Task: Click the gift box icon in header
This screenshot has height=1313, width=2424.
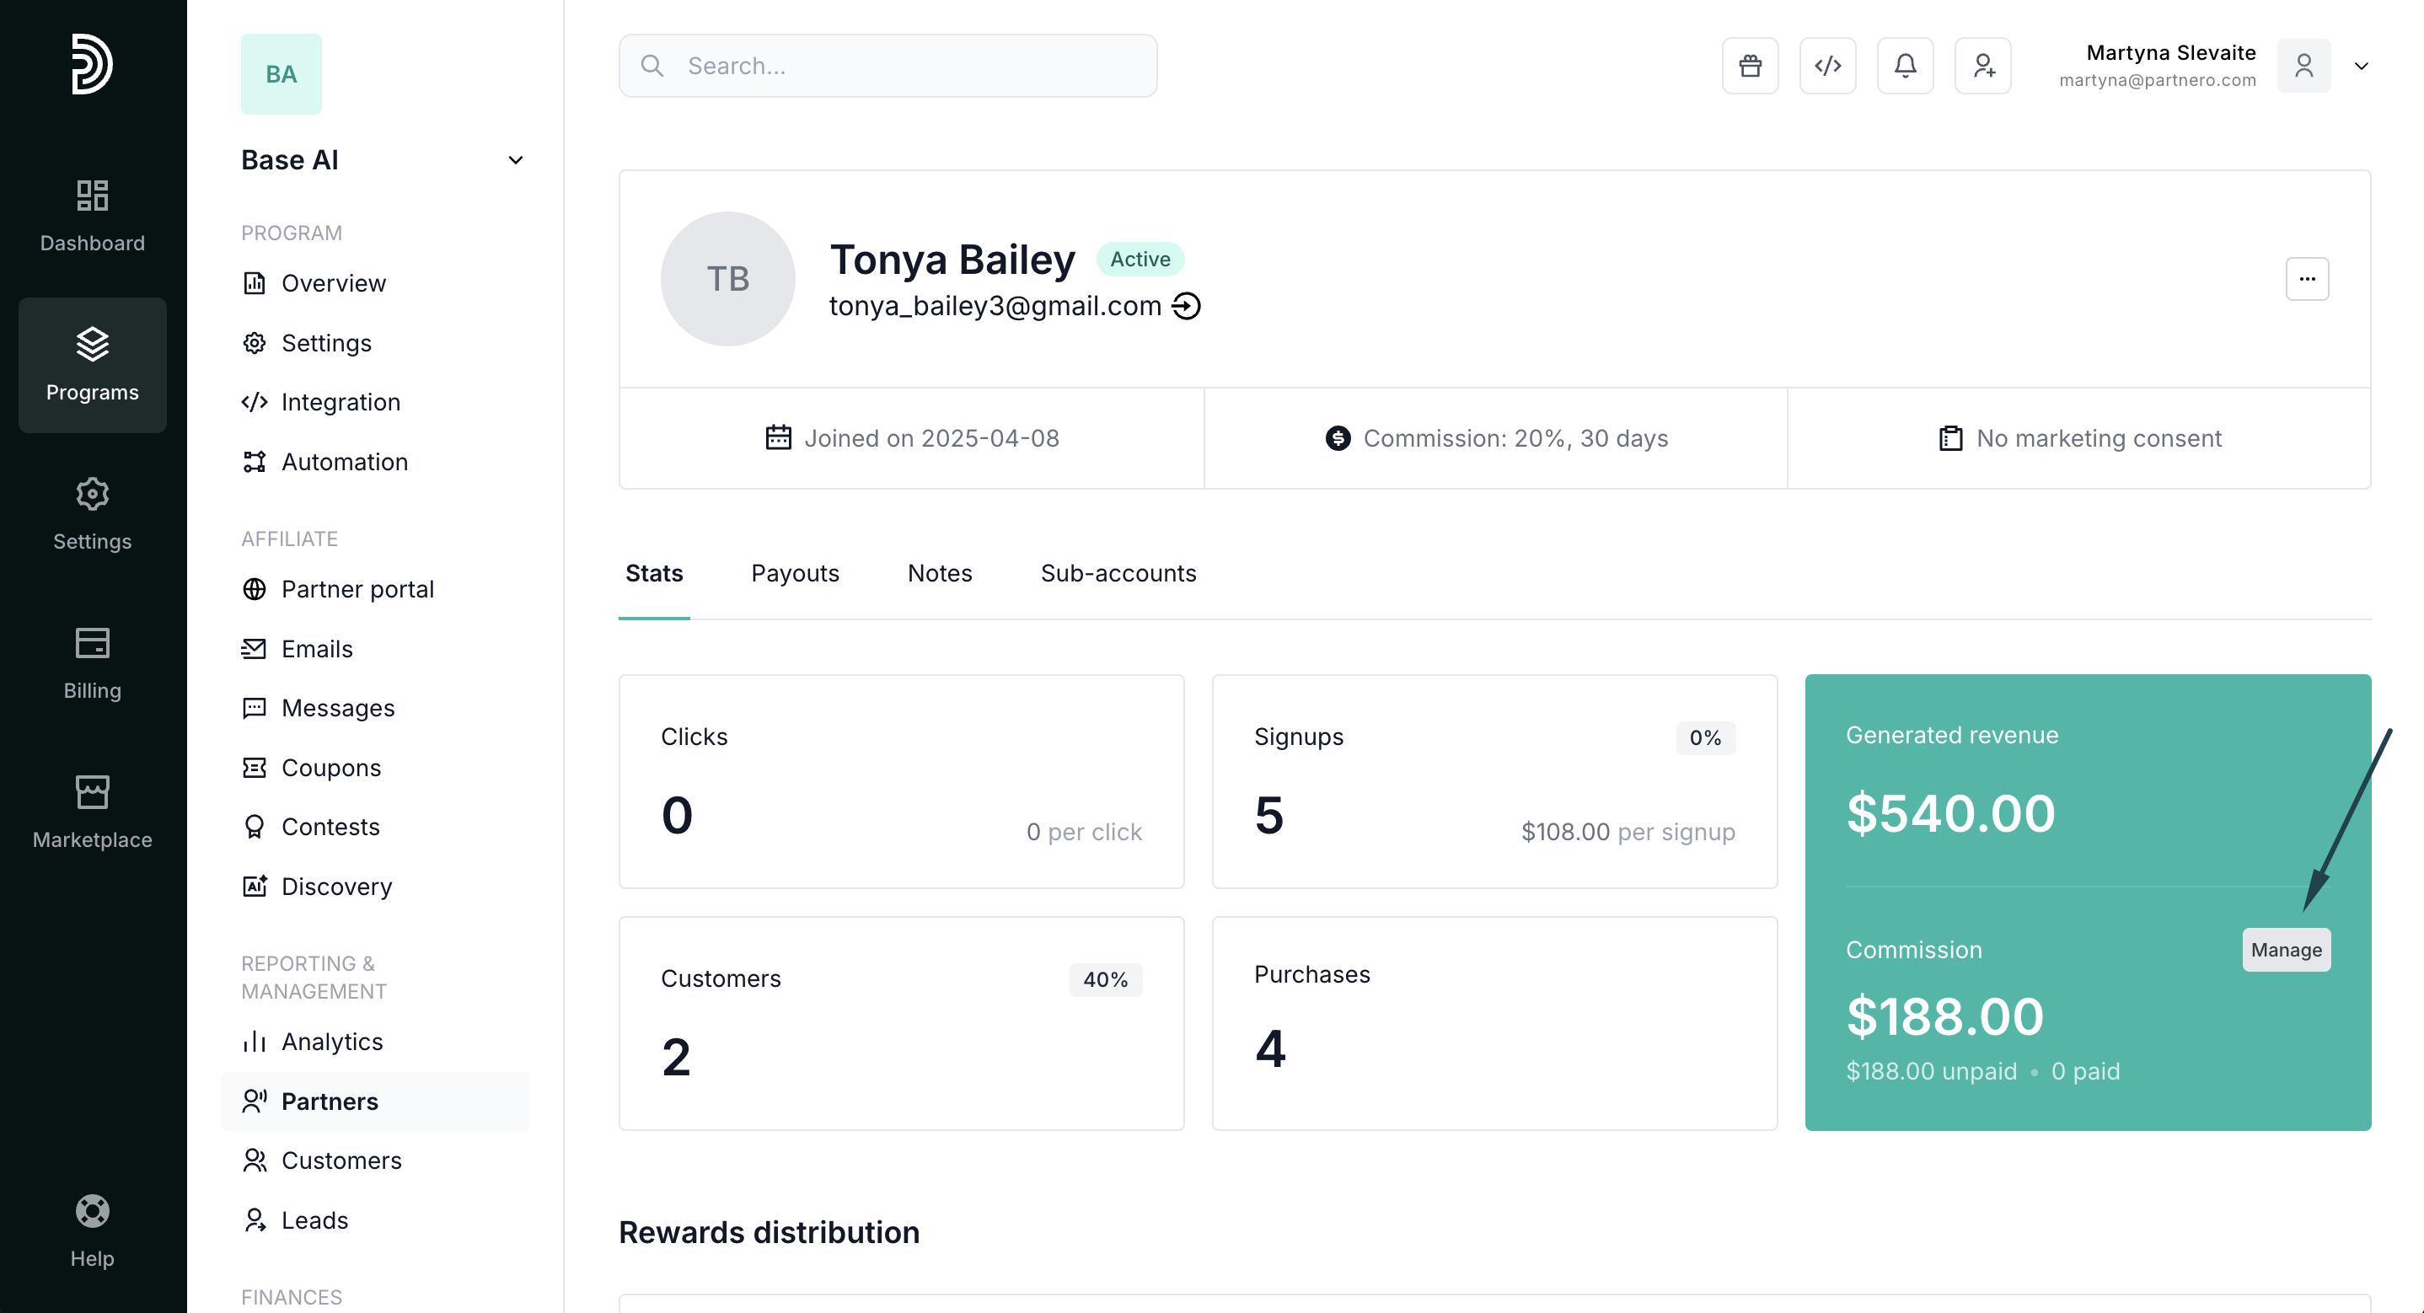Action: 1749,66
